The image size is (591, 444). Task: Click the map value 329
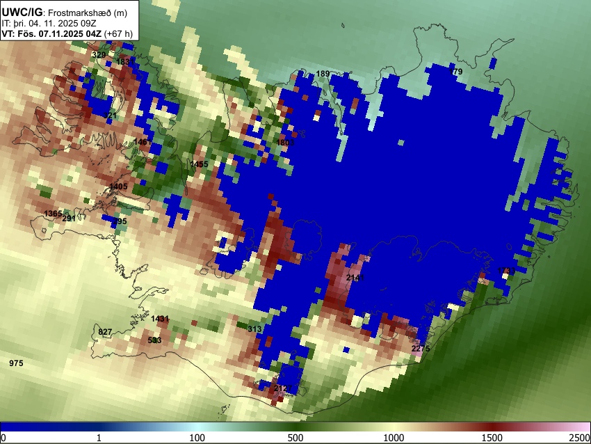point(99,55)
